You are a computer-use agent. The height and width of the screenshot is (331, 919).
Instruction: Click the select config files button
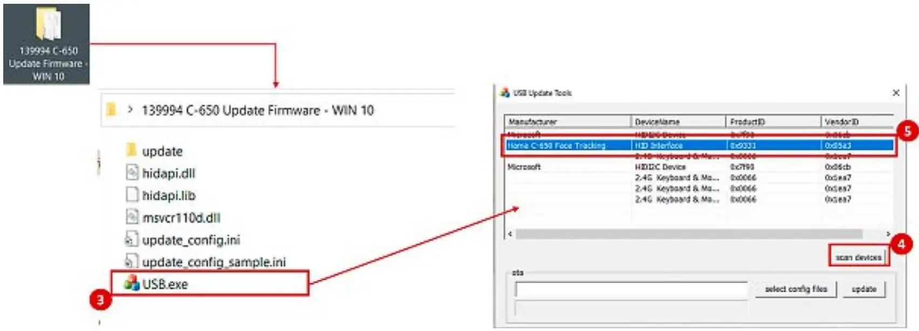point(795,289)
